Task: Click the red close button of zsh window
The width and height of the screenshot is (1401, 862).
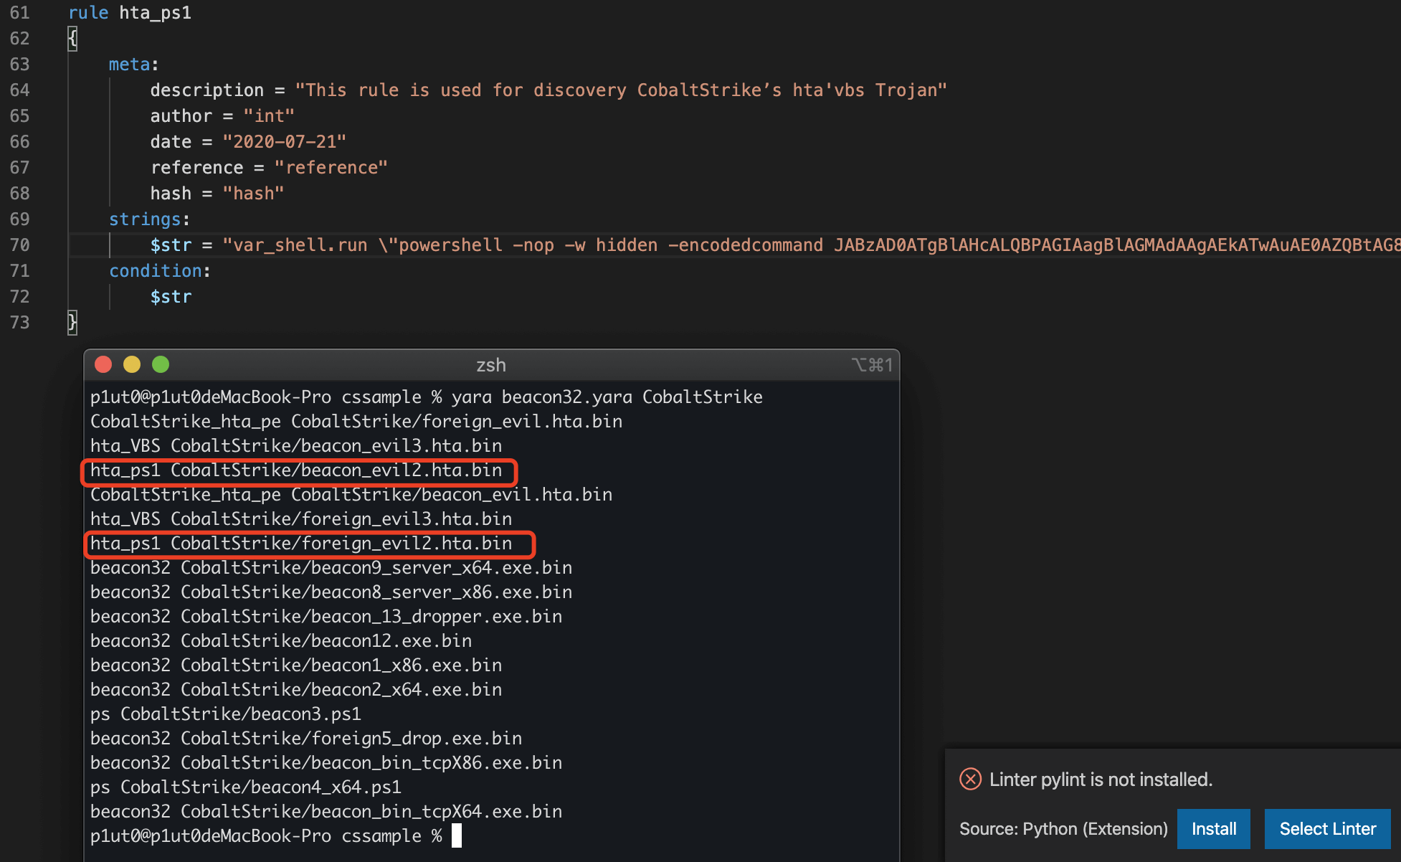Action: (103, 364)
